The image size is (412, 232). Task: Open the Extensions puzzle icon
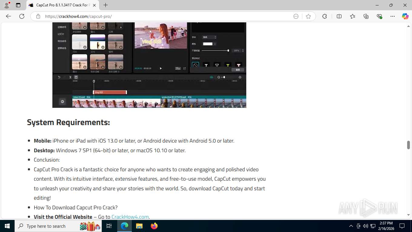324,16
